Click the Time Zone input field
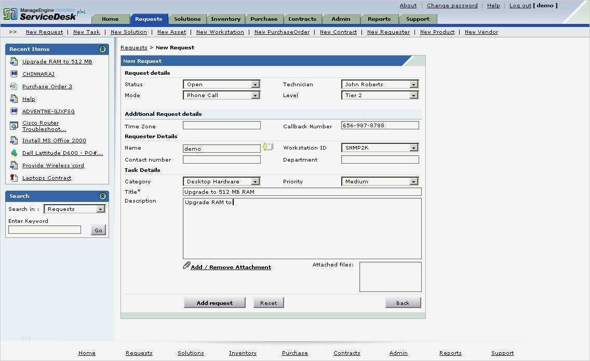590x361 pixels. click(222, 125)
